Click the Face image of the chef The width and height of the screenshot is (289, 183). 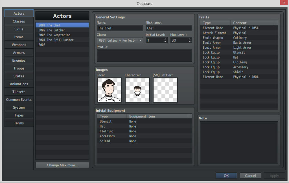click(x=109, y=90)
